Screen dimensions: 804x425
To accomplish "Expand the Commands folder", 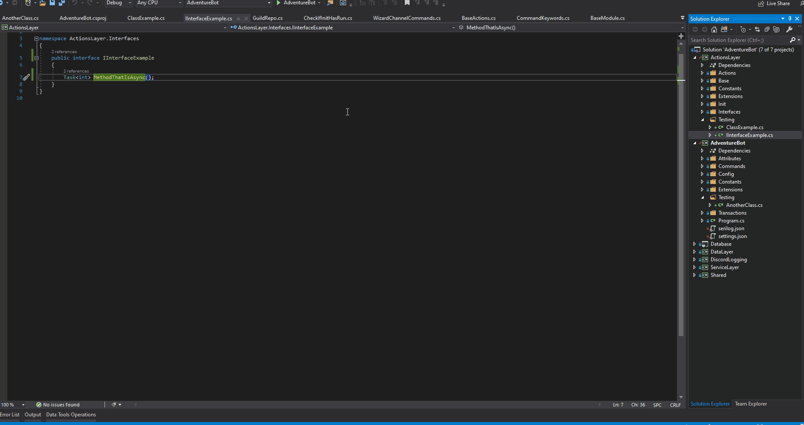I will 702,166.
